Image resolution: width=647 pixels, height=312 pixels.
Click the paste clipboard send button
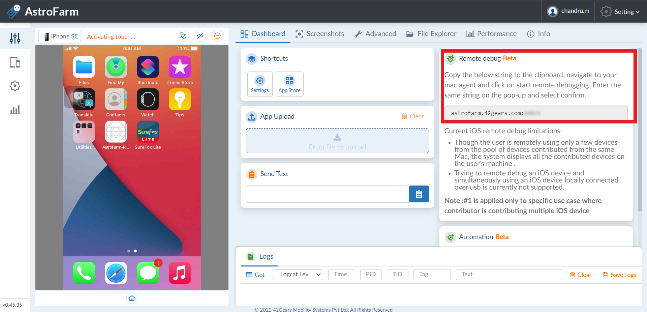419,194
